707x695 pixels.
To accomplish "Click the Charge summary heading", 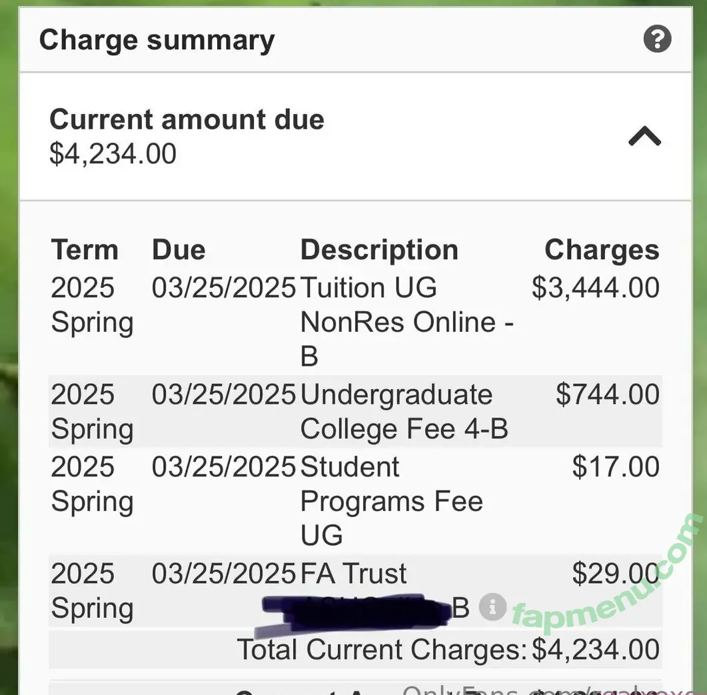I will [x=157, y=40].
